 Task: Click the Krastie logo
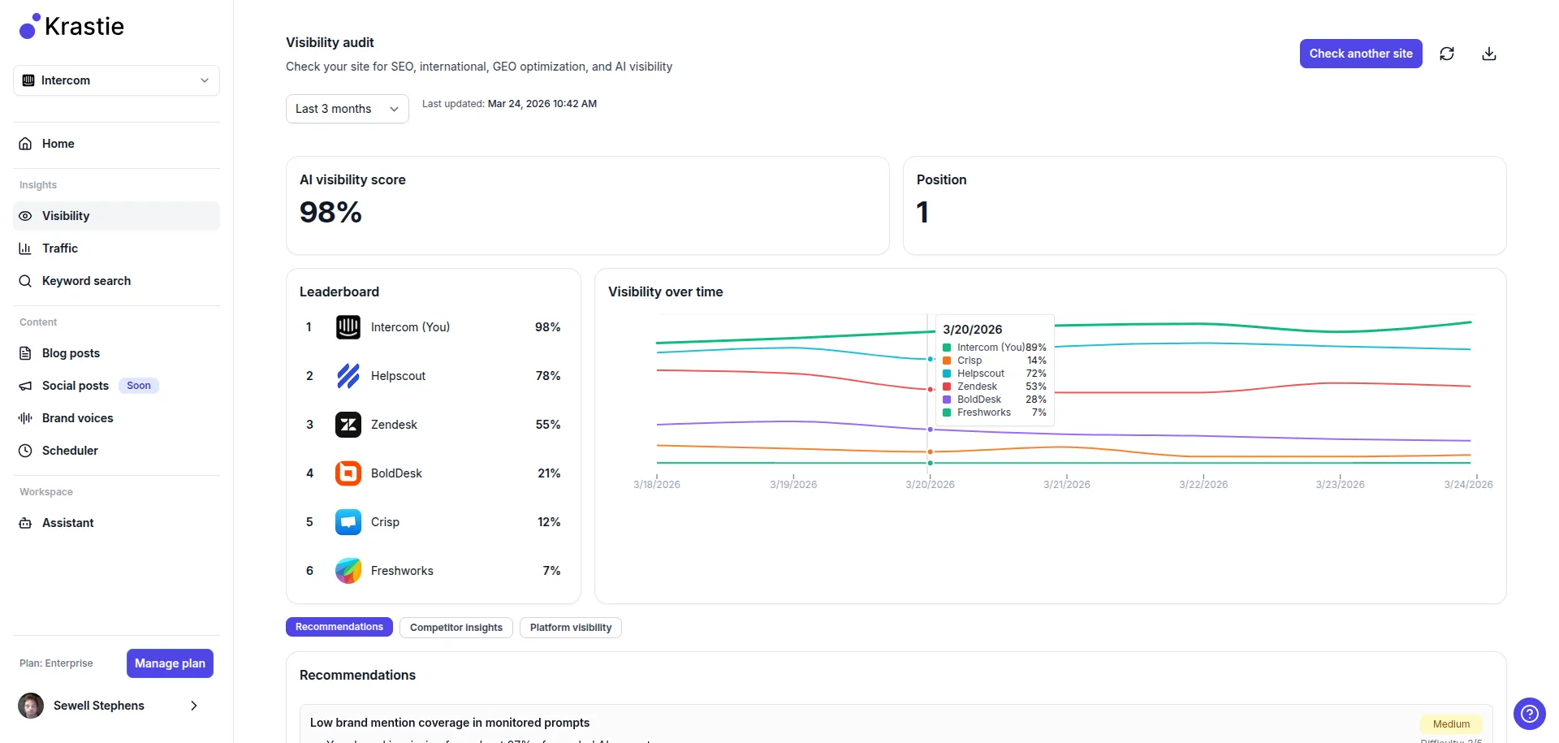click(x=71, y=26)
